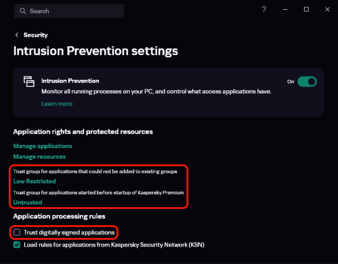Image resolution: width=338 pixels, height=264 pixels.
Task: Open the Learn more link
Action: coord(57,104)
